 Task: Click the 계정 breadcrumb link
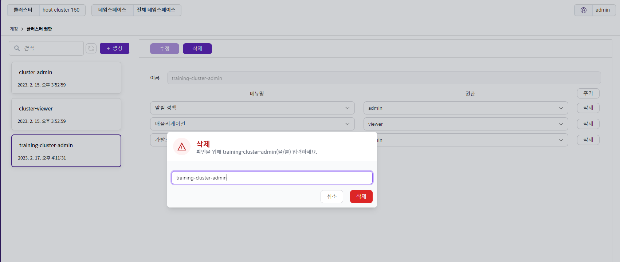click(14, 29)
